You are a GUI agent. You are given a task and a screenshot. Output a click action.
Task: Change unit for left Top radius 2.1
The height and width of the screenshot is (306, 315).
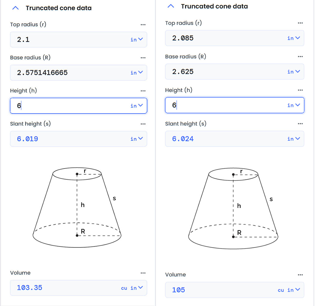point(137,39)
